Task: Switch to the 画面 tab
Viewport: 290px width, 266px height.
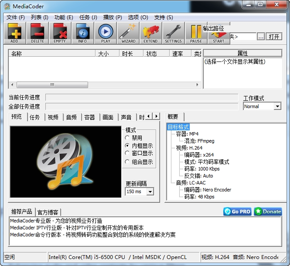Action: [108, 117]
